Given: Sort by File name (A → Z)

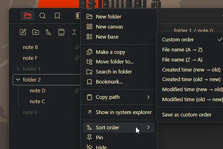Looking at the screenshot, I should [x=191, y=49].
